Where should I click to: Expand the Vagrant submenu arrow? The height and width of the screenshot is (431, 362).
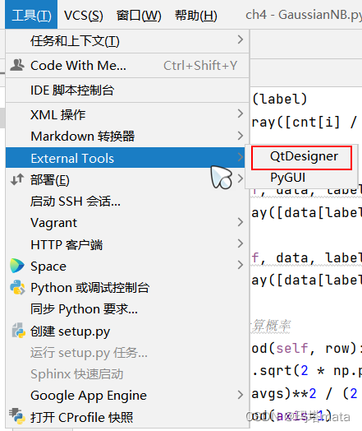click(241, 222)
